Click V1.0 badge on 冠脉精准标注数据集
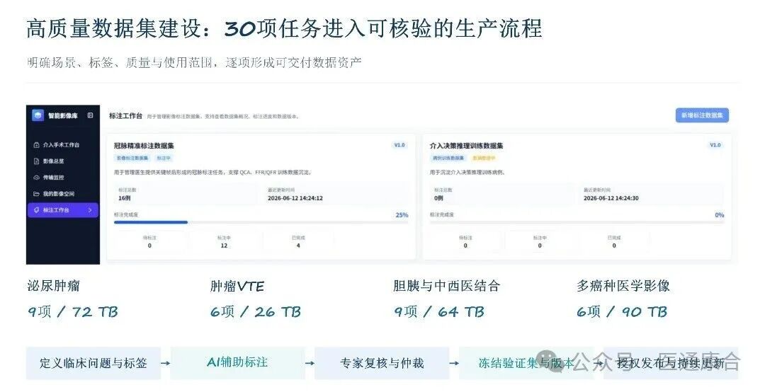This screenshot has height=392, width=765. tap(399, 145)
